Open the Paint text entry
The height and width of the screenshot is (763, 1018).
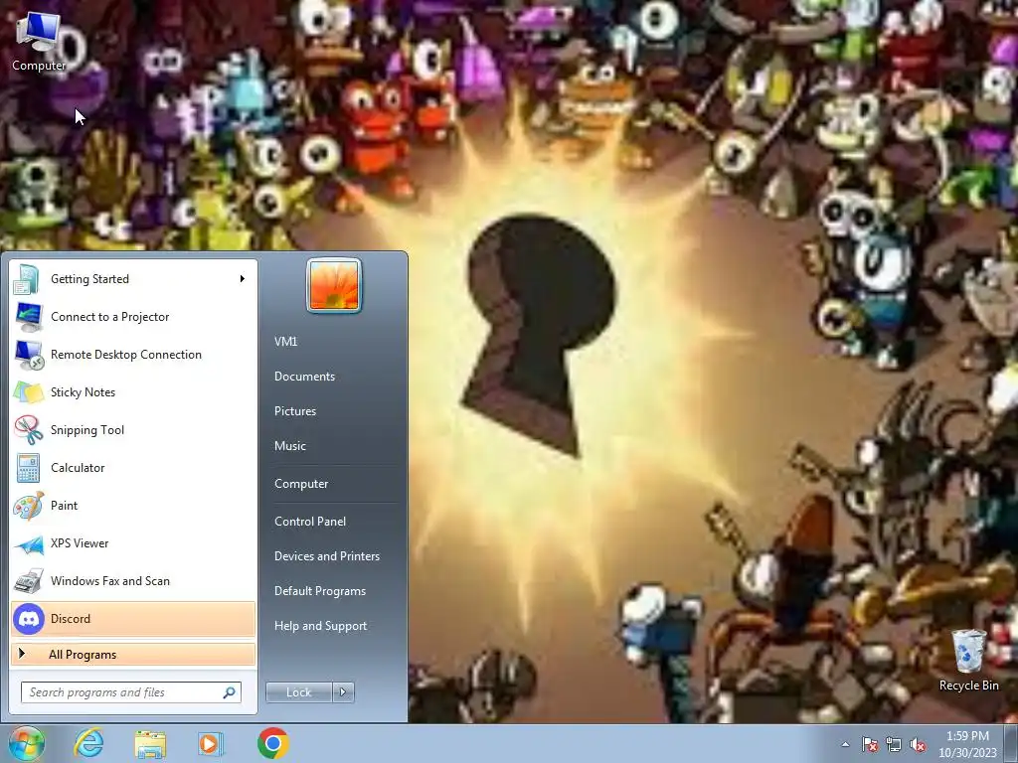64,506
